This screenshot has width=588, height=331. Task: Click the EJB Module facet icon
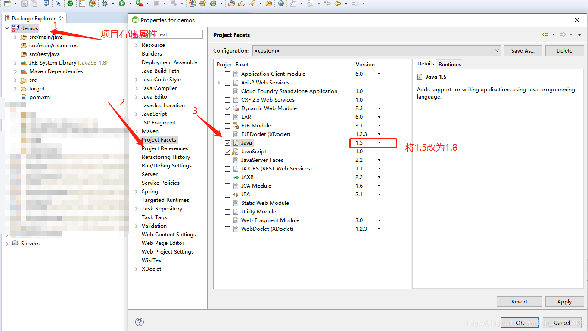[x=236, y=126]
